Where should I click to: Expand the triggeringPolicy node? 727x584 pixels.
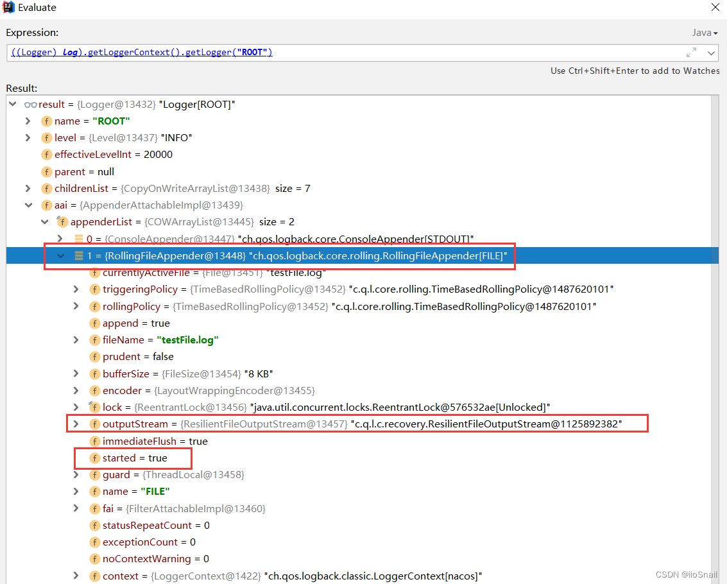[76, 289]
